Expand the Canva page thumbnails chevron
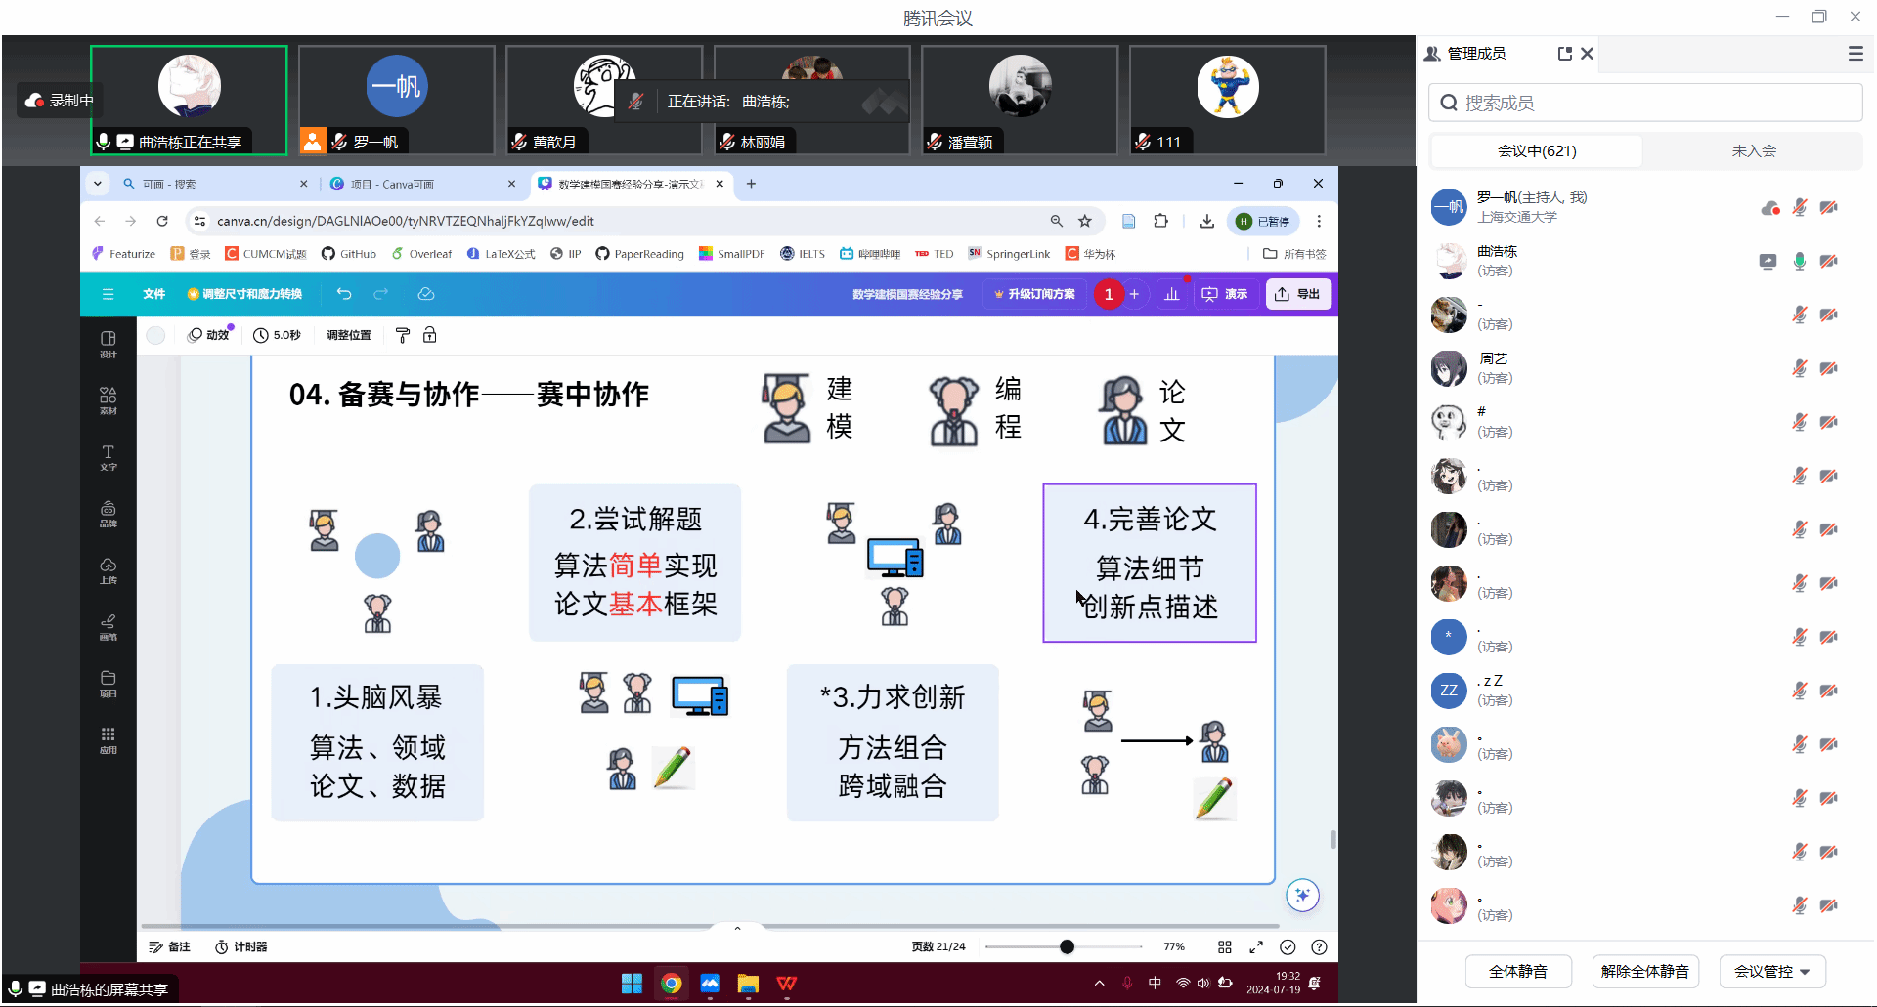Image resolution: width=1877 pixels, height=1007 pixels. click(737, 928)
